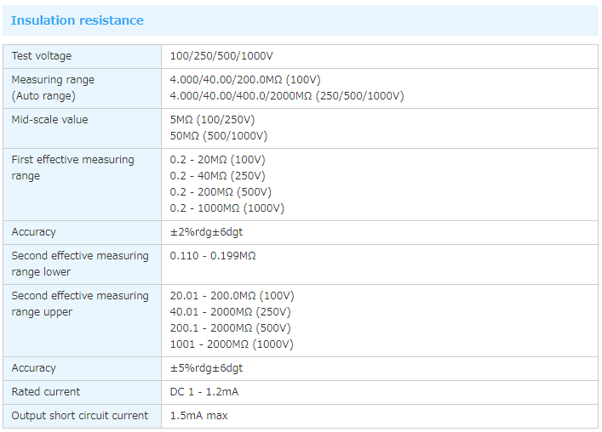Select the Output short circuit current label
This screenshot has height=432, width=602.
pos(79,416)
